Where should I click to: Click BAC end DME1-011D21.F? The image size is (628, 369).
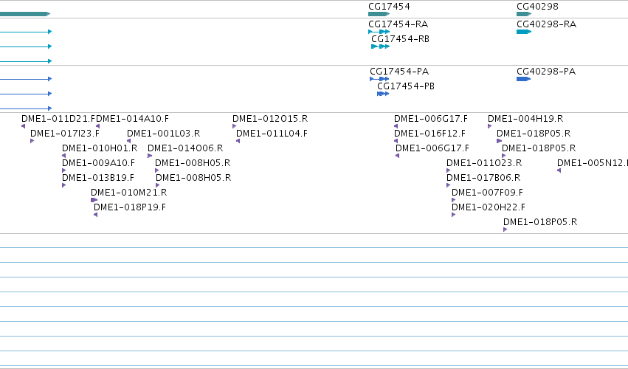point(58,119)
